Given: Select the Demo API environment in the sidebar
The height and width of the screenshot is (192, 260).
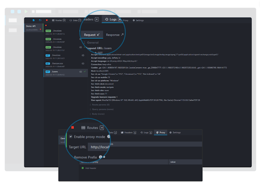Looking at the screenshot, I should (x=34, y=28).
